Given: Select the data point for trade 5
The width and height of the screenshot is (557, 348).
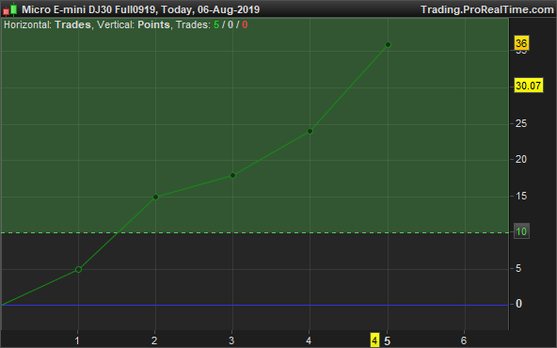Looking at the screenshot, I should click(x=388, y=45).
